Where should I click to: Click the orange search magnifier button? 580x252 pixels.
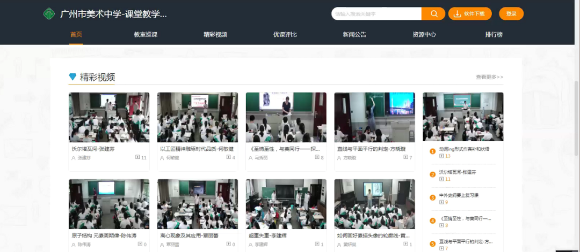[x=433, y=14]
